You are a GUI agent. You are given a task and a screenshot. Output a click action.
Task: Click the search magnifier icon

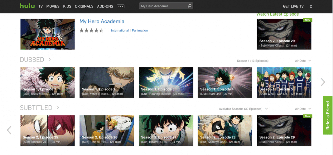tap(190, 6)
